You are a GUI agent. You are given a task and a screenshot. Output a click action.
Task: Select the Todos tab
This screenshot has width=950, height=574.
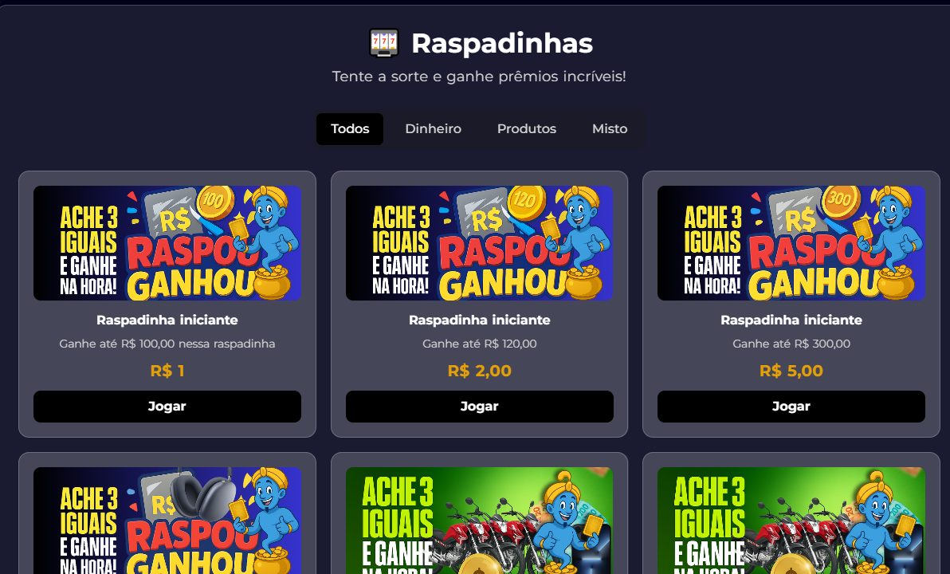(x=350, y=129)
